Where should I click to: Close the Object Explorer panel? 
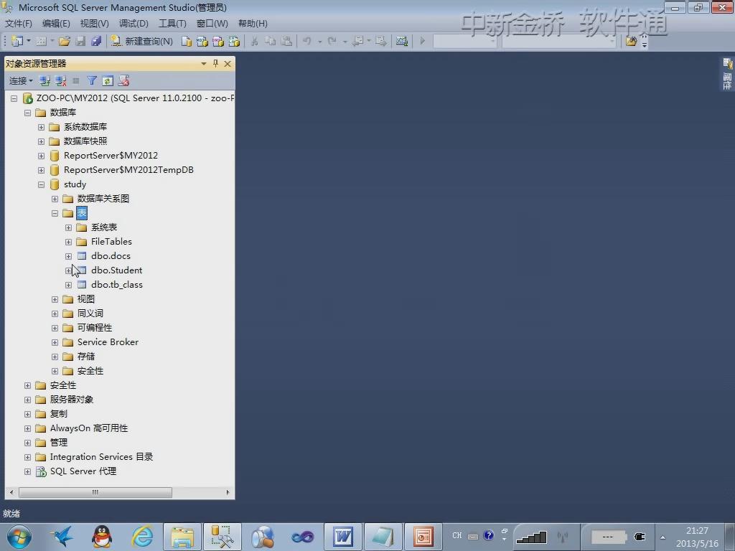(228, 64)
